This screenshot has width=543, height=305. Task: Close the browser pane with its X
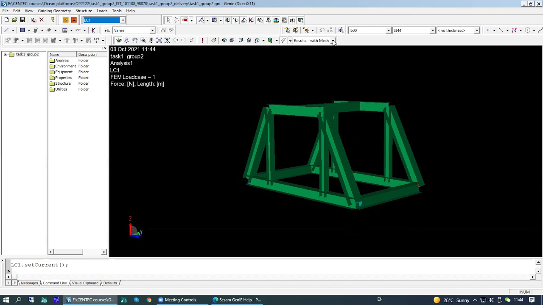tap(105, 49)
